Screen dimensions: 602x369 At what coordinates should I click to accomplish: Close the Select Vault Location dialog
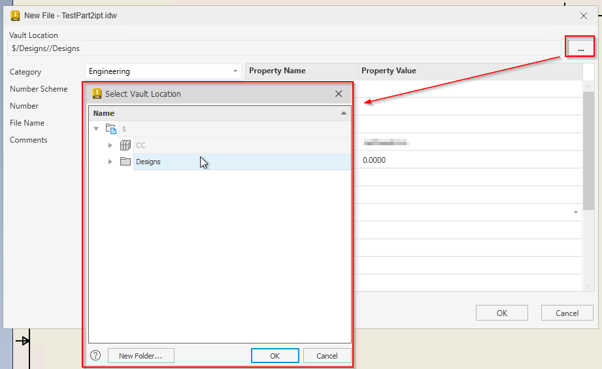point(338,94)
